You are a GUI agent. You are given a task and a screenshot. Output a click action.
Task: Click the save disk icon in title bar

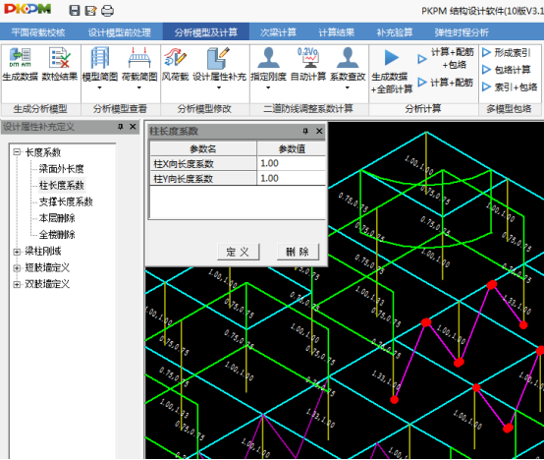coord(75,11)
